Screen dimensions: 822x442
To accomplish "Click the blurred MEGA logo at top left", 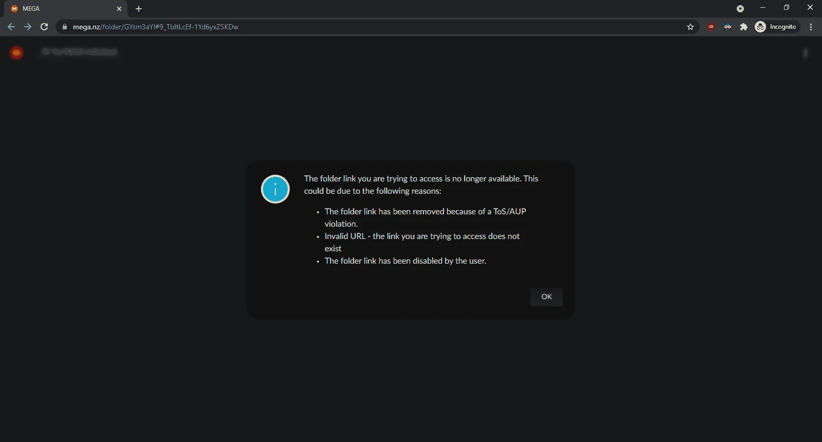I will tap(16, 52).
